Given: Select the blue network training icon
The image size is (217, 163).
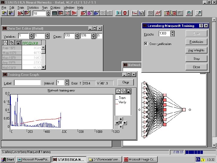Looking at the screenshot, I should 96,13.
